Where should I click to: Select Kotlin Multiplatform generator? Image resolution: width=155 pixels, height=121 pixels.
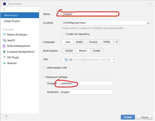point(17,46)
